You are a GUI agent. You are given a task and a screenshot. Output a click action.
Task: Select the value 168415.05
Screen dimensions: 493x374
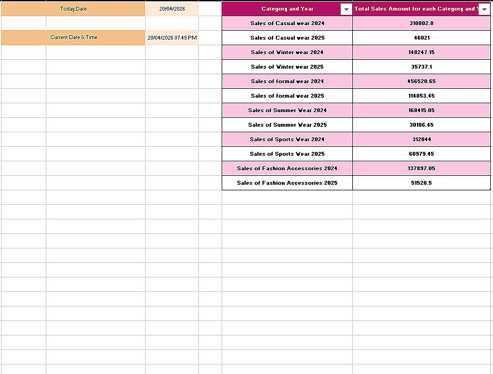click(x=422, y=111)
